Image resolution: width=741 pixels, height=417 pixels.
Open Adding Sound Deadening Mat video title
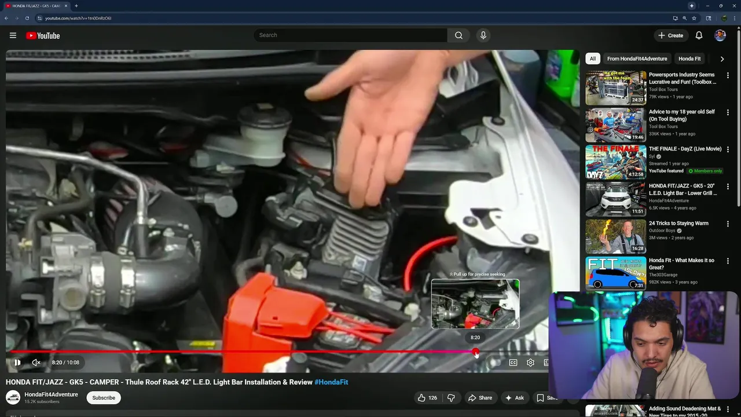point(685,412)
